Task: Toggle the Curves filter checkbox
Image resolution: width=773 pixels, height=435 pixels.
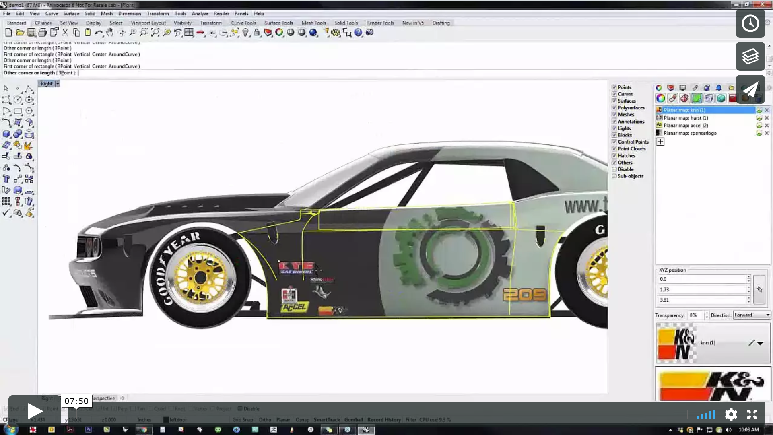Action: (x=614, y=94)
